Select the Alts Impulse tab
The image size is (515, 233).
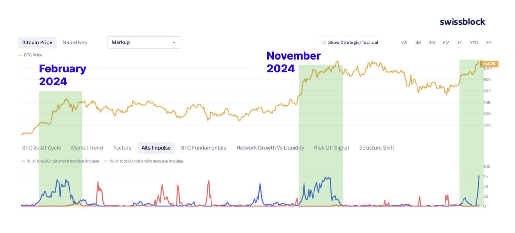pos(156,148)
